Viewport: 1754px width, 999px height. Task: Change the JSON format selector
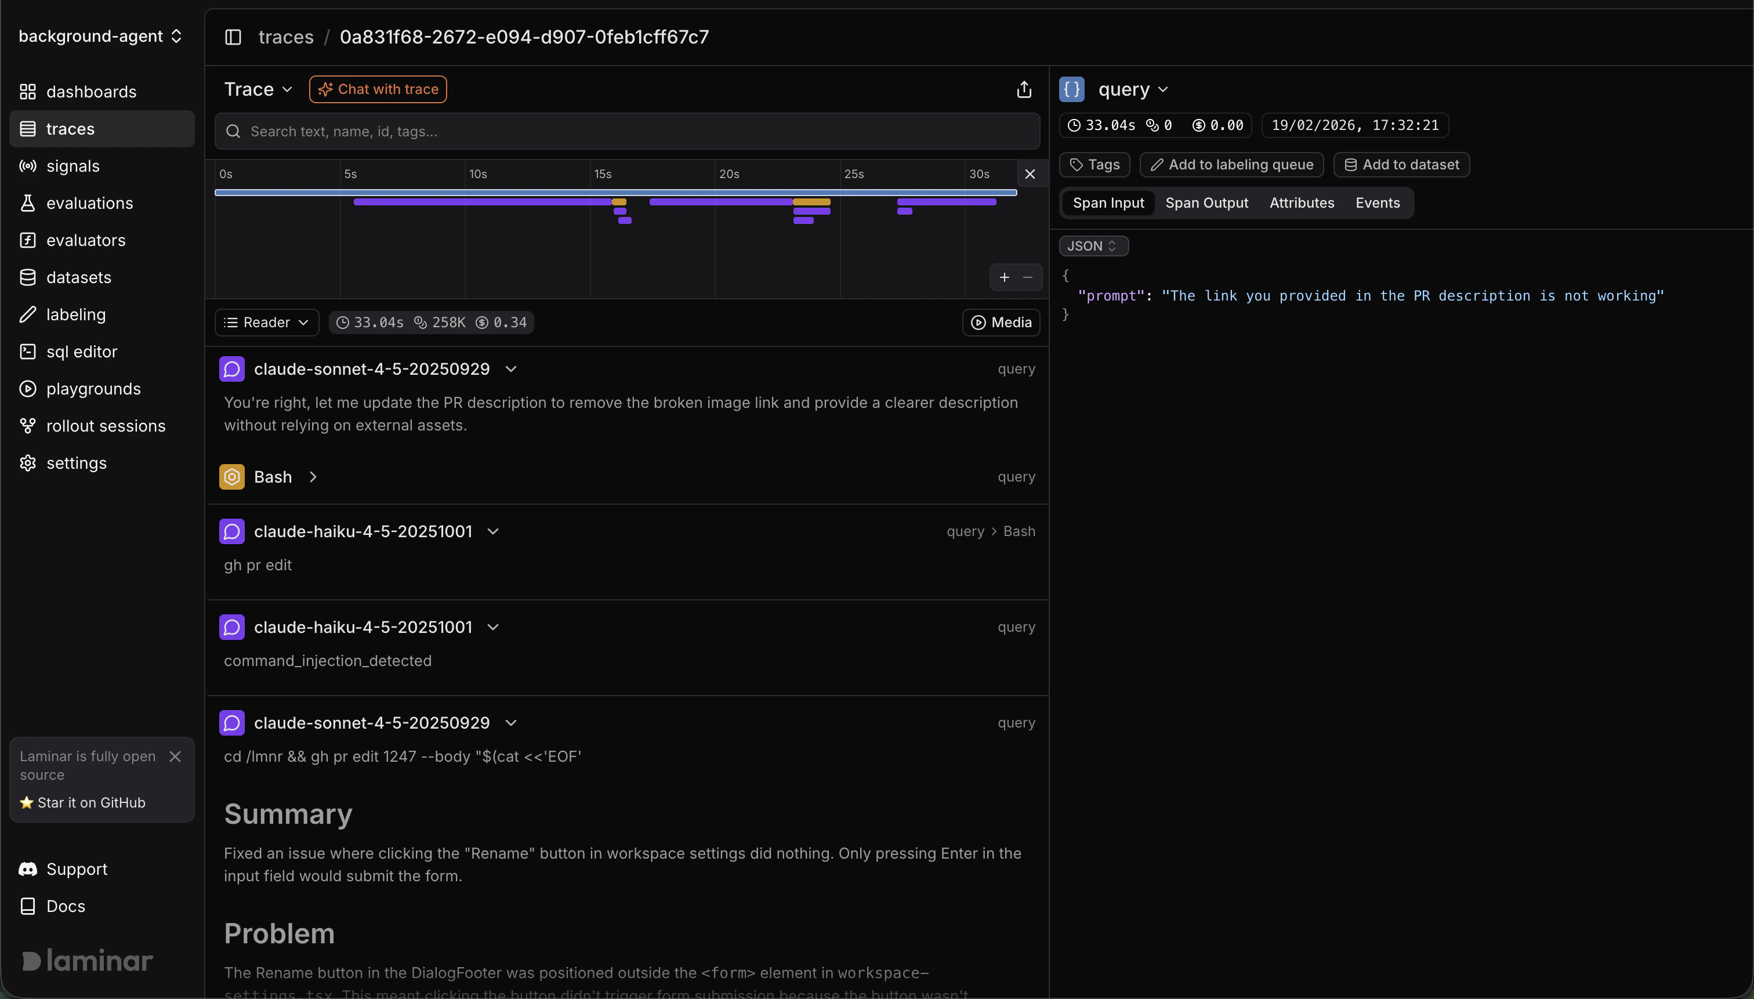(1092, 245)
